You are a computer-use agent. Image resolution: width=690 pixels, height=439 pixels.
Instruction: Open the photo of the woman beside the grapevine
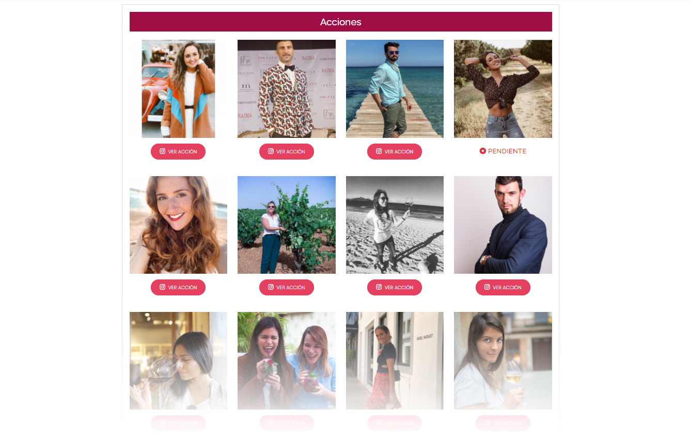(x=287, y=225)
